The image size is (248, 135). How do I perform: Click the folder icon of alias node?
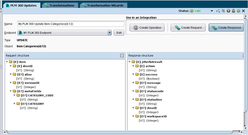point(14,74)
